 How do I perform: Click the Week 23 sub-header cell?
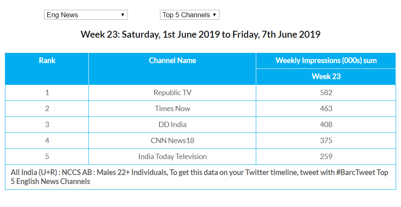point(326,77)
